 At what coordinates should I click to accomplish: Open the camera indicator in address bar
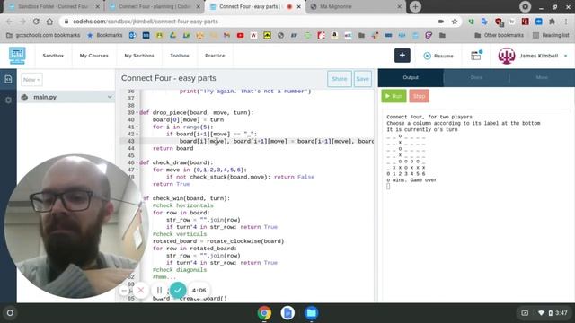click(x=441, y=22)
